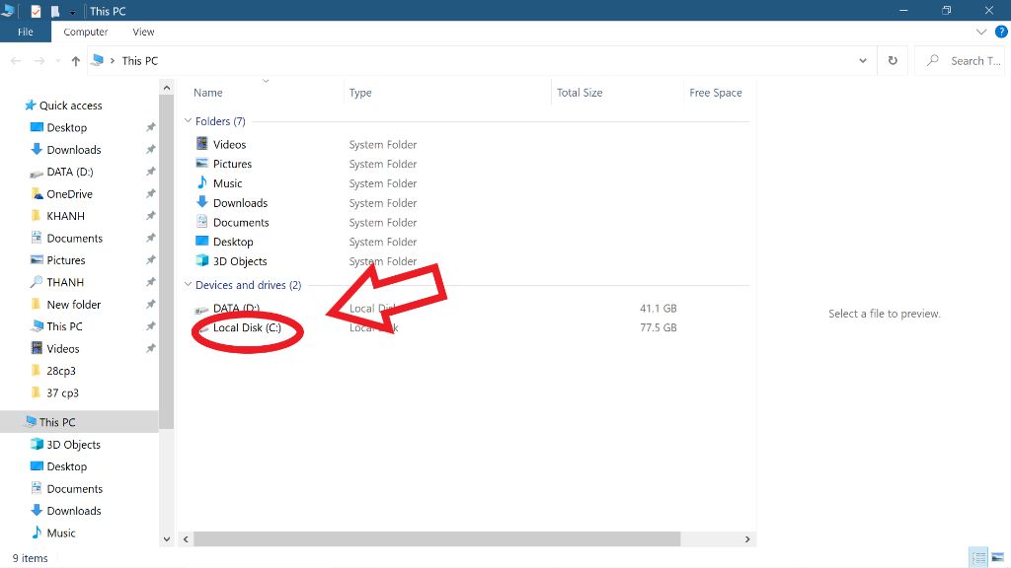Collapse the Folders (7) group
The image size is (1011, 568).
(188, 120)
